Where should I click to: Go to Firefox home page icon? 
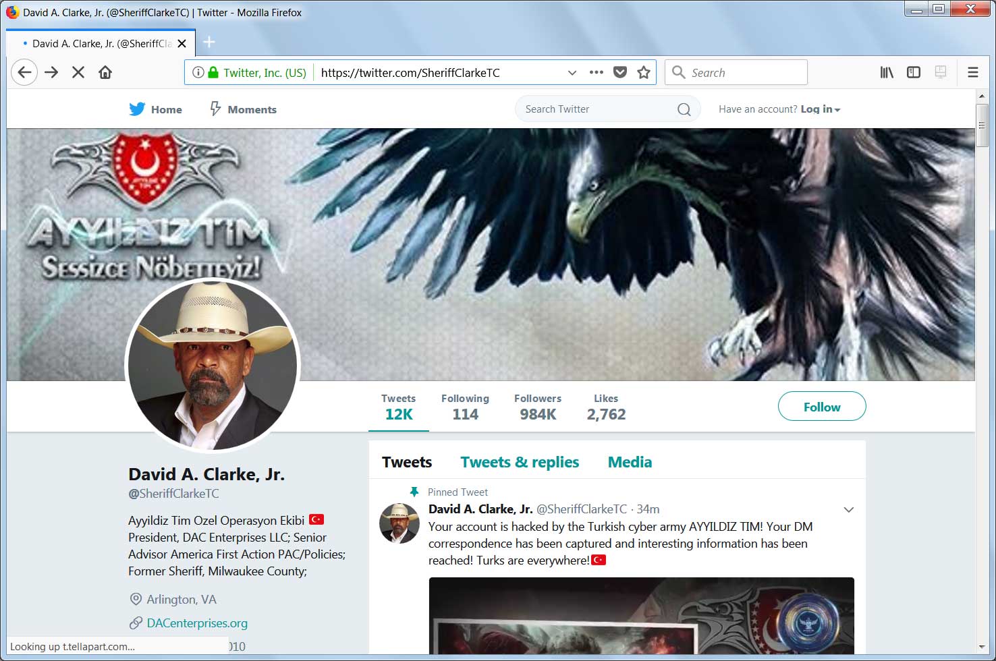[x=105, y=72]
